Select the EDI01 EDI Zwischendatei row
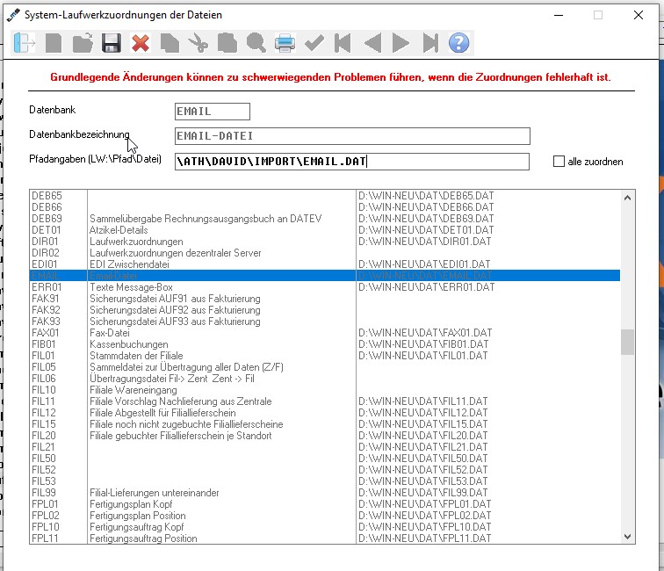The width and height of the screenshot is (664, 571). [x=325, y=264]
